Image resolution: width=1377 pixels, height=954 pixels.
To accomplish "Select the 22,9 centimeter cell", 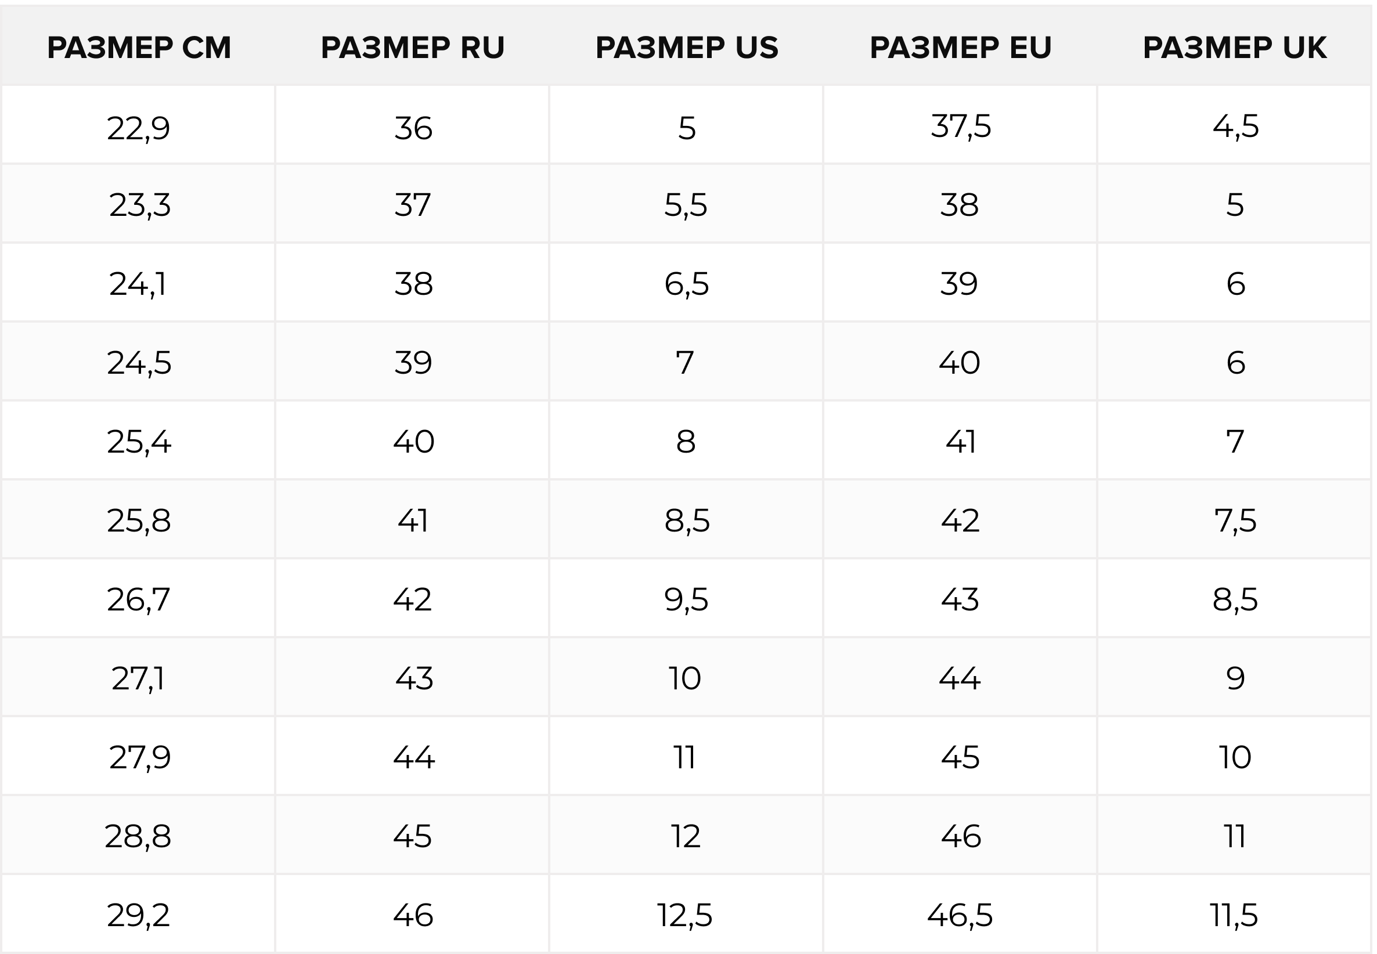I will (x=139, y=124).
